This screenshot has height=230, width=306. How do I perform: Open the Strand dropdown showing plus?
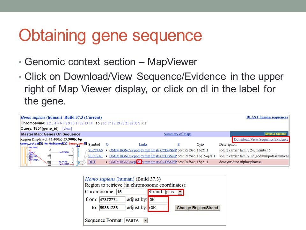click(174, 192)
